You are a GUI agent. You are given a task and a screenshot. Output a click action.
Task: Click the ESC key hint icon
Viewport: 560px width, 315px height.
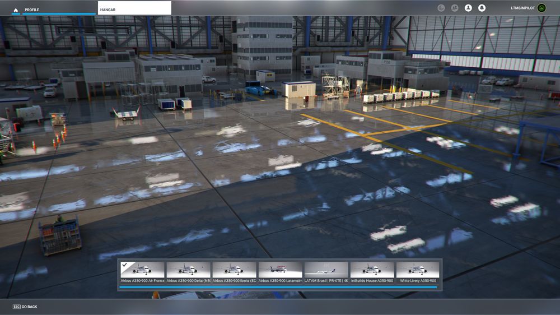pyautogui.click(x=16, y=307)
